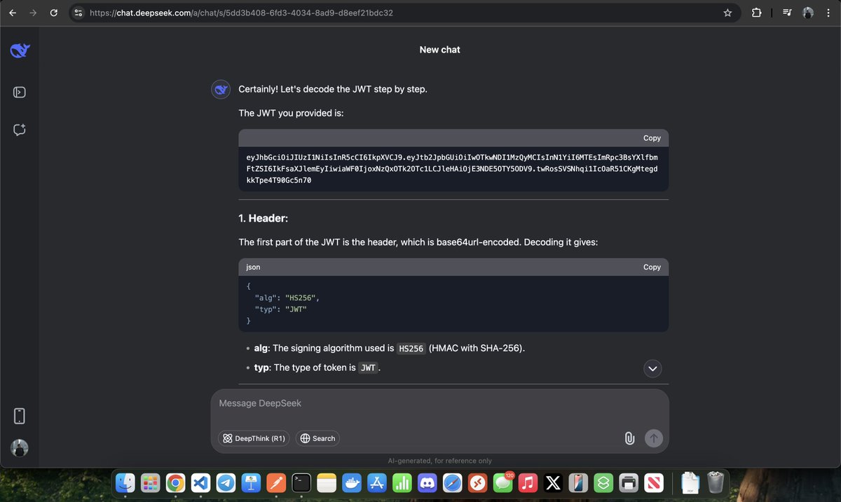Viewport: 841px width, 502px height.
Task: Click the browser forward arrow
Action: point(34,13)
